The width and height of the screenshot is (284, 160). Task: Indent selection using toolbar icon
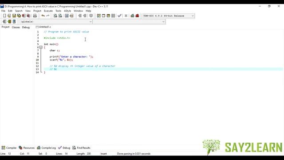point(80,16)
